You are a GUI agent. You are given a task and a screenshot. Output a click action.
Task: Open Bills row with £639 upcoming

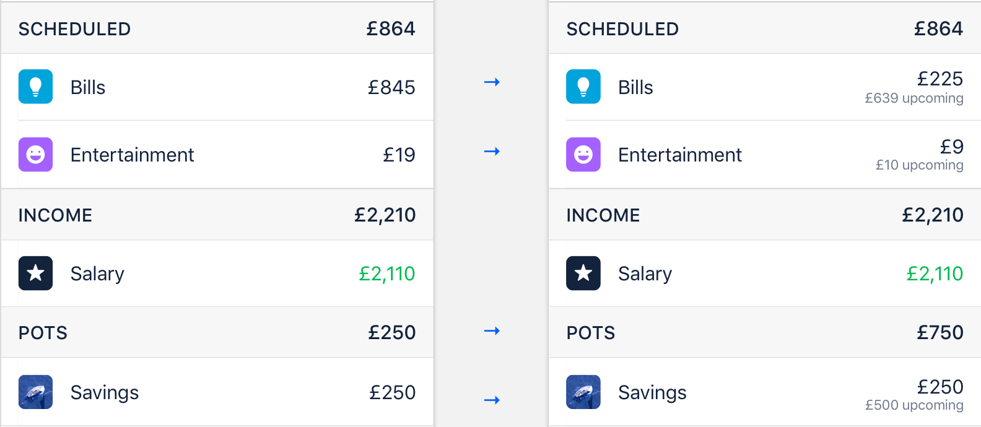[x=765, y=87]
